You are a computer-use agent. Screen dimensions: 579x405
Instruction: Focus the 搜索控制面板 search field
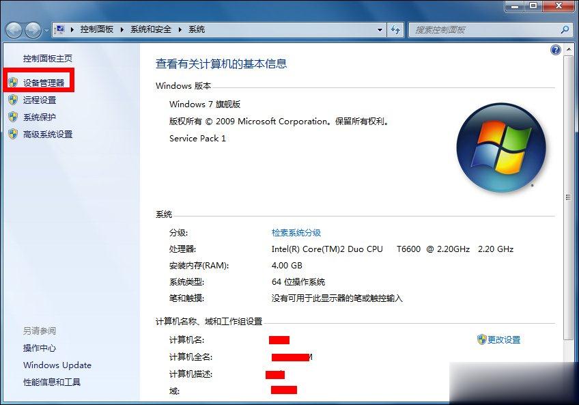tap(485, 30)
